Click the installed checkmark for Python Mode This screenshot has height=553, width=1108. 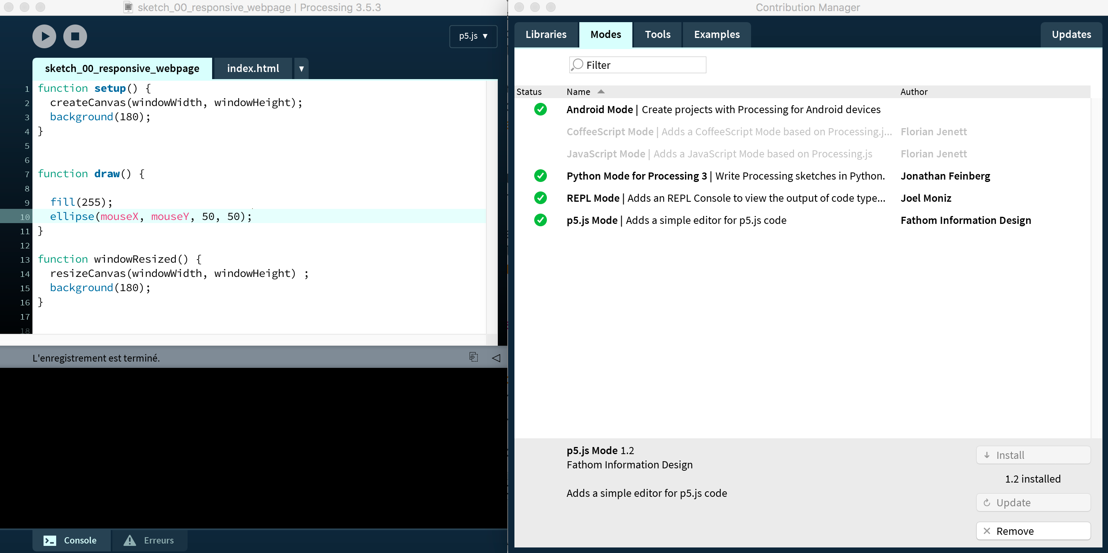(x=540, y=176)
